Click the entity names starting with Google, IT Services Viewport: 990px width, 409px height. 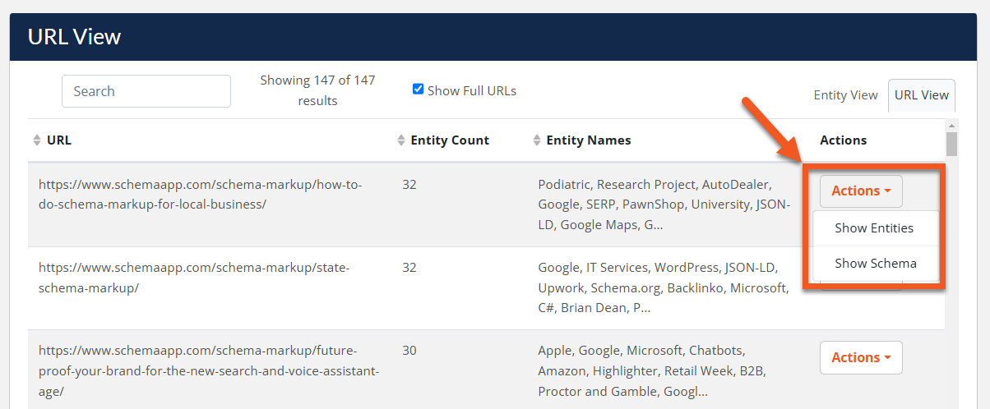(x=664, y=288)
